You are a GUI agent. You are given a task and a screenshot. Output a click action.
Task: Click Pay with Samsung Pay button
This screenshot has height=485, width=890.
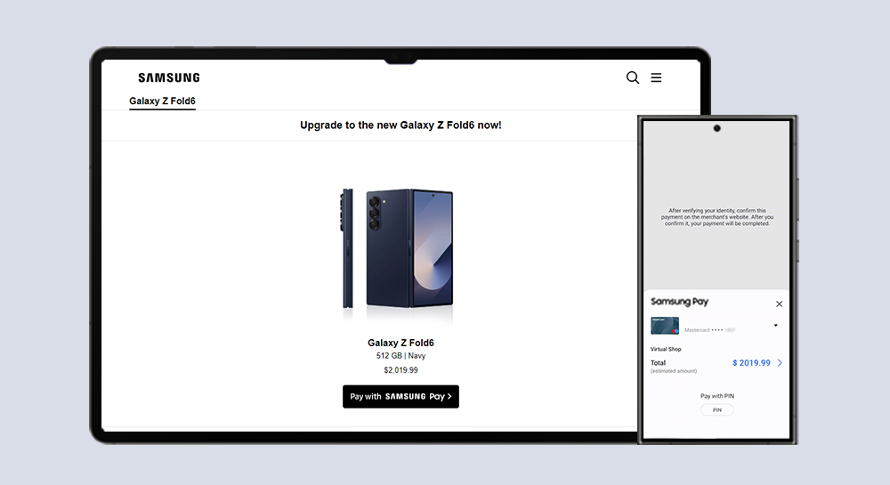[400, 397]
